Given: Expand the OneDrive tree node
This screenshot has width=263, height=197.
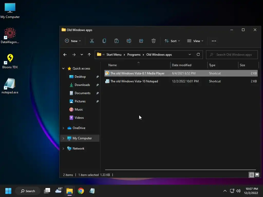Looking at the screenshot, I should coord(63,128).
